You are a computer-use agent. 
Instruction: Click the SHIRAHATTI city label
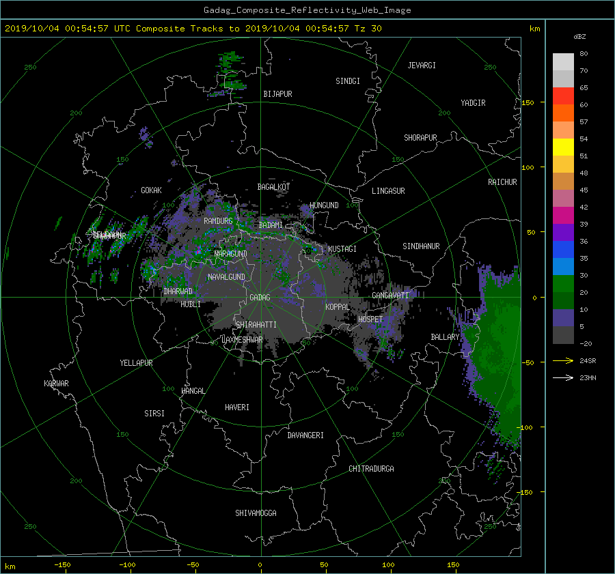[256, 325]
